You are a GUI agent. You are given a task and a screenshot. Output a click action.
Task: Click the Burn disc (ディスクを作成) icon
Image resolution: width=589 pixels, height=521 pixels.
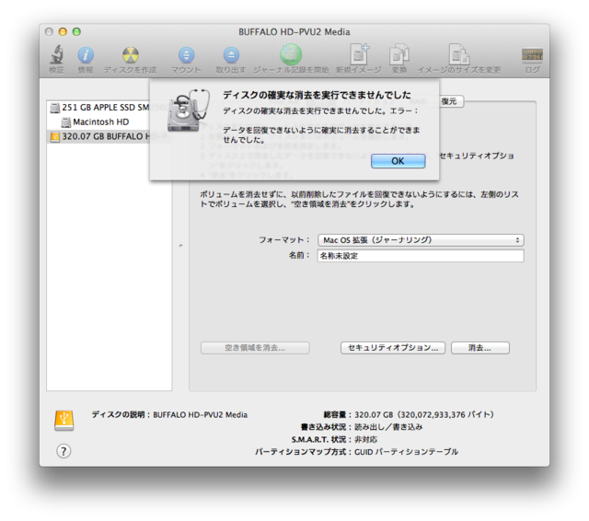click(131, 55)
